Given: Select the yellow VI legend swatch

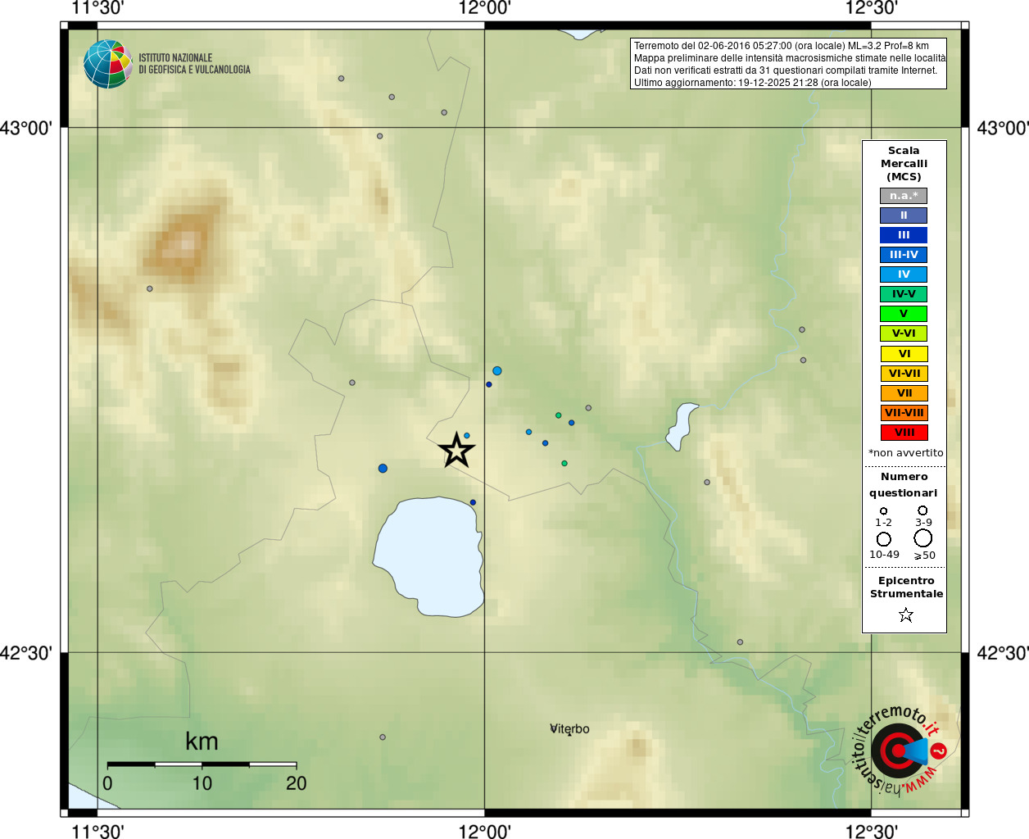Looking at the screenshot, I should point(904,354).
